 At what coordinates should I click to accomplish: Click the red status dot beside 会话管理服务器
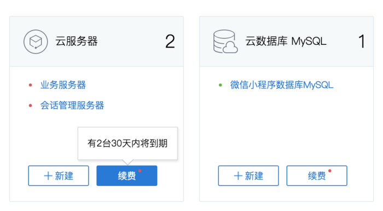click(30, 106)
